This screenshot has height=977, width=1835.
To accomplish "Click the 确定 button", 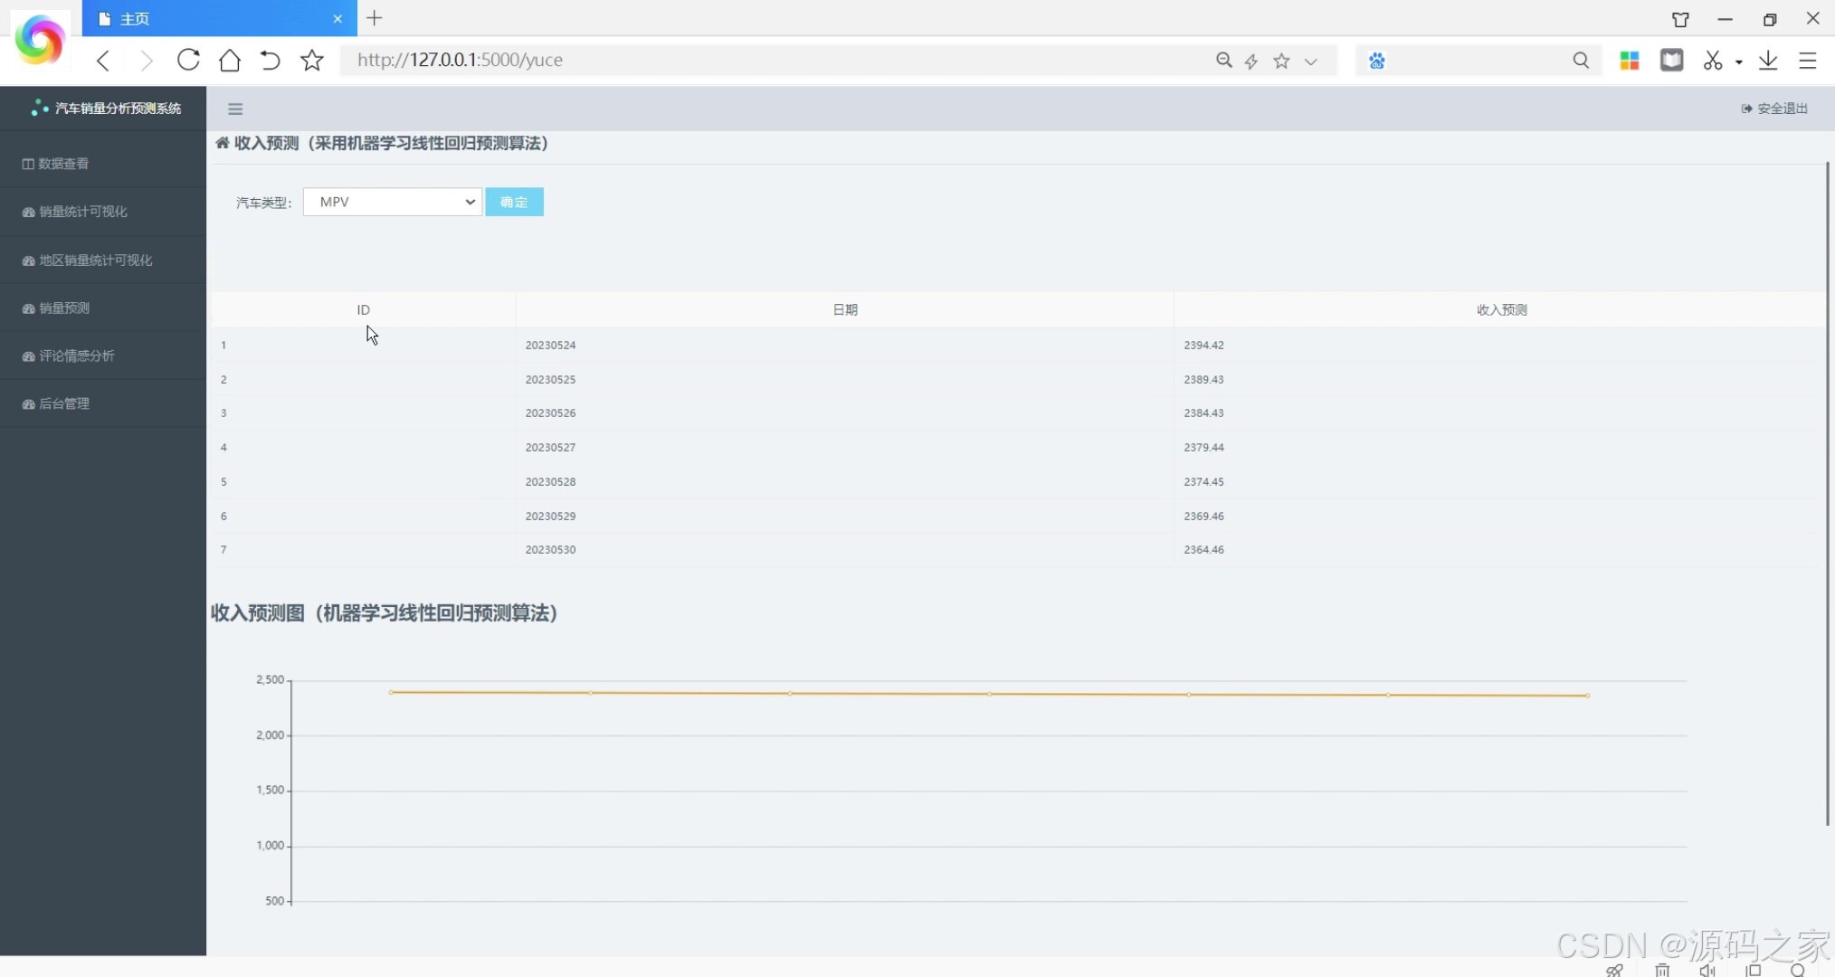I will coord(514,202).
